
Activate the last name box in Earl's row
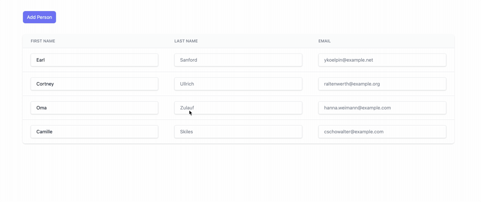tap(238, 60)
